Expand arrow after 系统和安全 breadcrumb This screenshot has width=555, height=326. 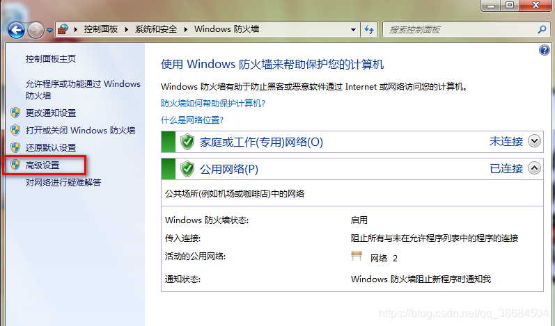click(x=185, y=29)
